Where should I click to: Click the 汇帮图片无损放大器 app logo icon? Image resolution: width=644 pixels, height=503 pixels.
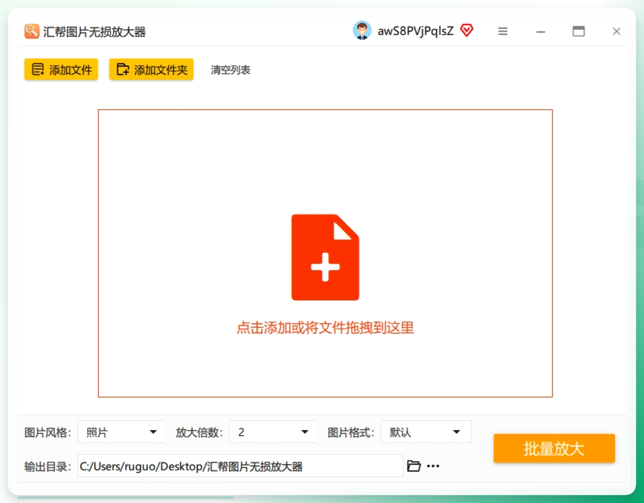click(32, 31)
